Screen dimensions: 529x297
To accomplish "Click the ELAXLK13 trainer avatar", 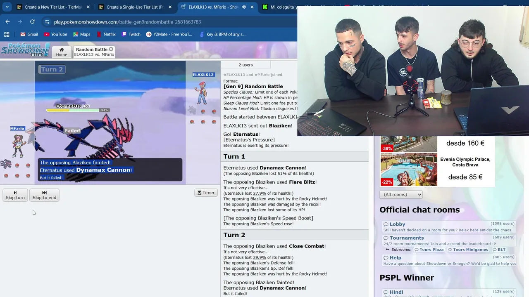I will 202,93.
